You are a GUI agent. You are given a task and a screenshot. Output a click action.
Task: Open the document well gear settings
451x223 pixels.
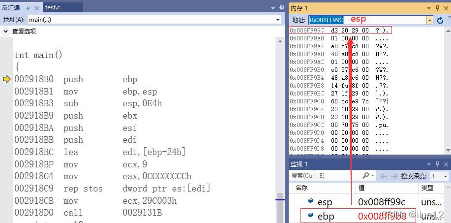tap(282, 8)
